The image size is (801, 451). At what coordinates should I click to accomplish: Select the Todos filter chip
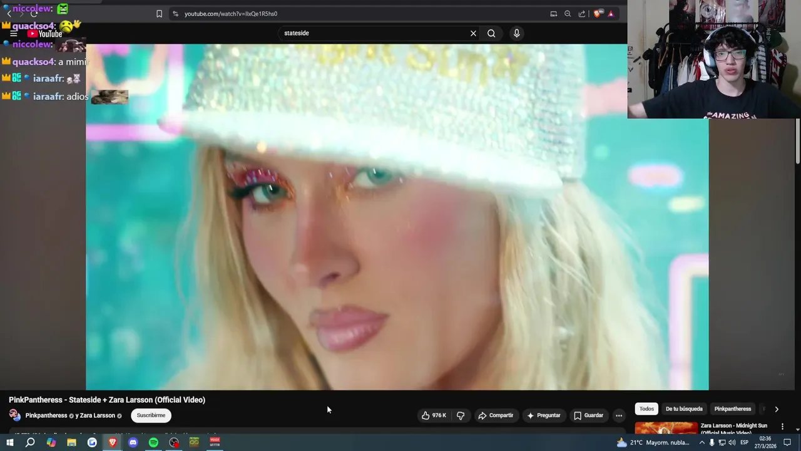tap(646, 409)
